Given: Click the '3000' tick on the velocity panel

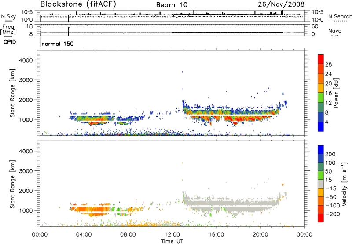Looking at the screenshot, I should 26,171.
